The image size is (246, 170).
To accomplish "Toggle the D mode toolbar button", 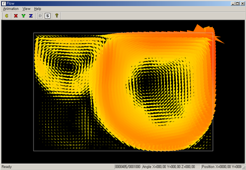I will click(40, 16).
